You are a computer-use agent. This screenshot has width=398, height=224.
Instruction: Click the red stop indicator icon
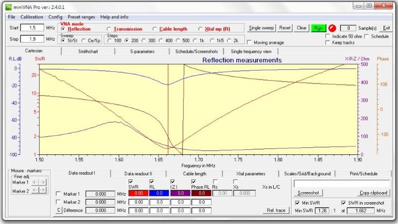coord(332,28)
